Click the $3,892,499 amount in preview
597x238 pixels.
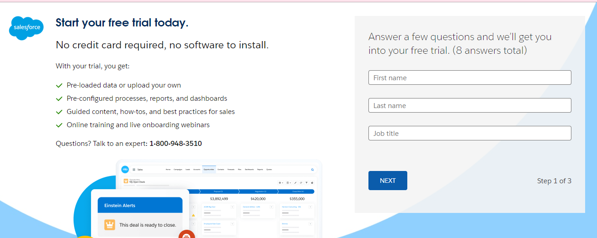219,199
